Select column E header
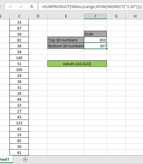This screenshot has width=143, height=164. (66, 16)
